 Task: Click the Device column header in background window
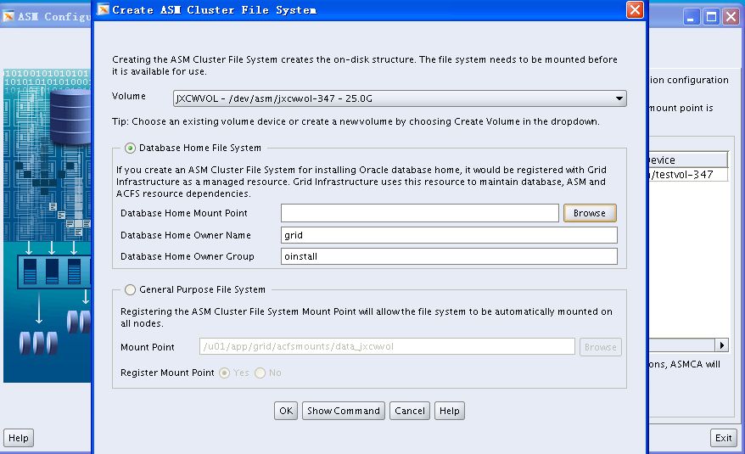pos(688,160)
